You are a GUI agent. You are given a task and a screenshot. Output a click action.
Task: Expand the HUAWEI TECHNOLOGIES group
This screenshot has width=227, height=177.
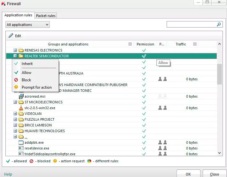pos(15,131)
